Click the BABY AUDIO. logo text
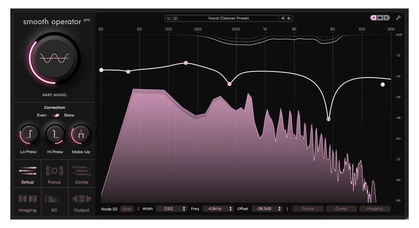Screen dimensions: 419x228 pyautogui.click(x=54, y=95)
